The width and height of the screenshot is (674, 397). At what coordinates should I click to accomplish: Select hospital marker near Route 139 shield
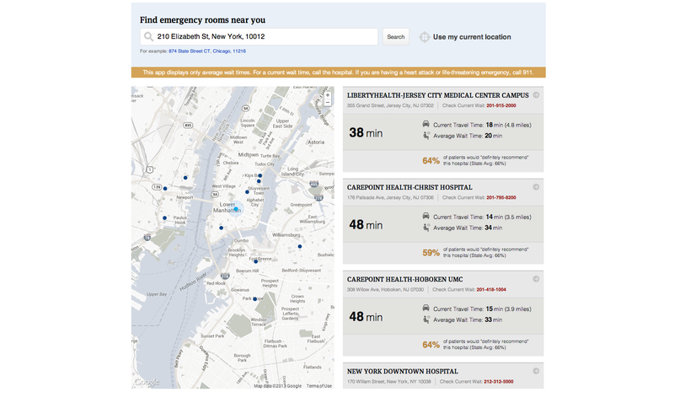pyautogui.click(x=165, y=189)
